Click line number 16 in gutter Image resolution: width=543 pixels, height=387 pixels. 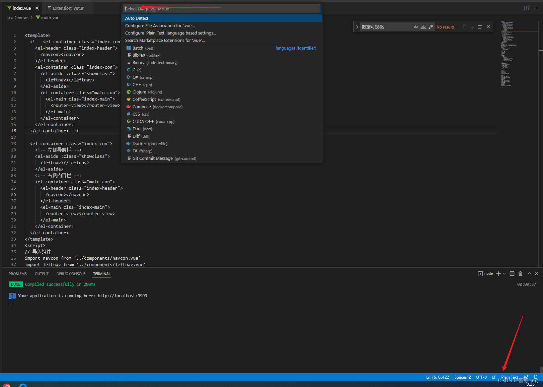tap(13, 131)
